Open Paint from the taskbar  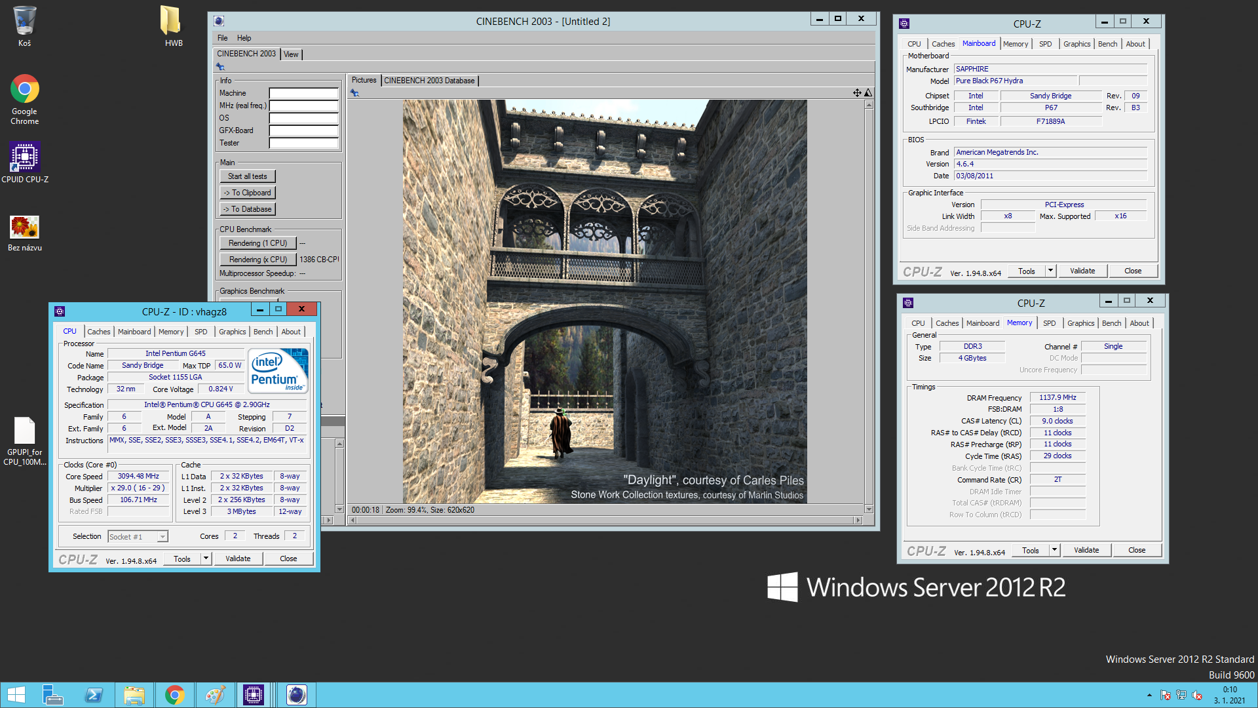[215, 695]
